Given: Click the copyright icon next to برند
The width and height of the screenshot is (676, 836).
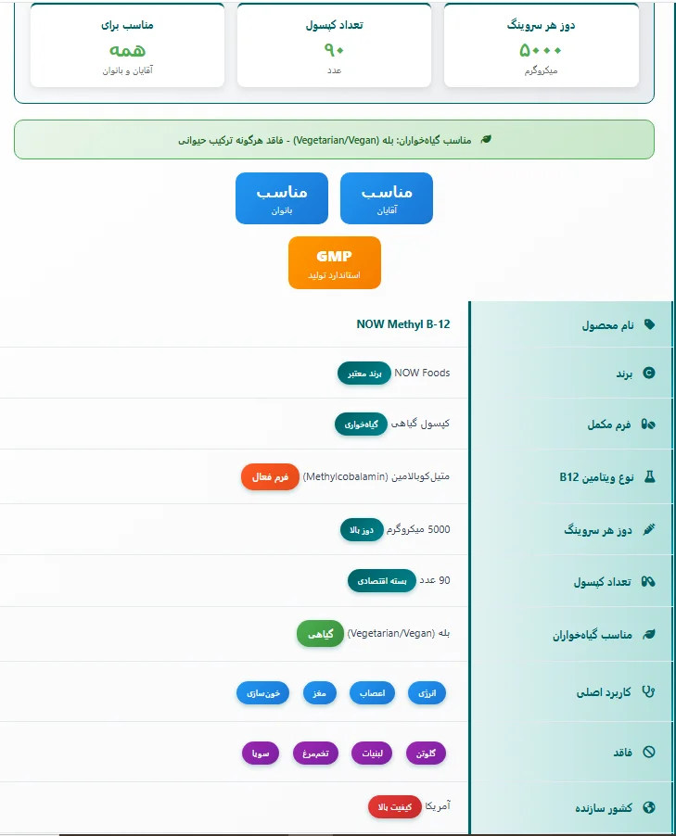Looking at the screenshot, I should pyautogui.click(x=649, y=374).
